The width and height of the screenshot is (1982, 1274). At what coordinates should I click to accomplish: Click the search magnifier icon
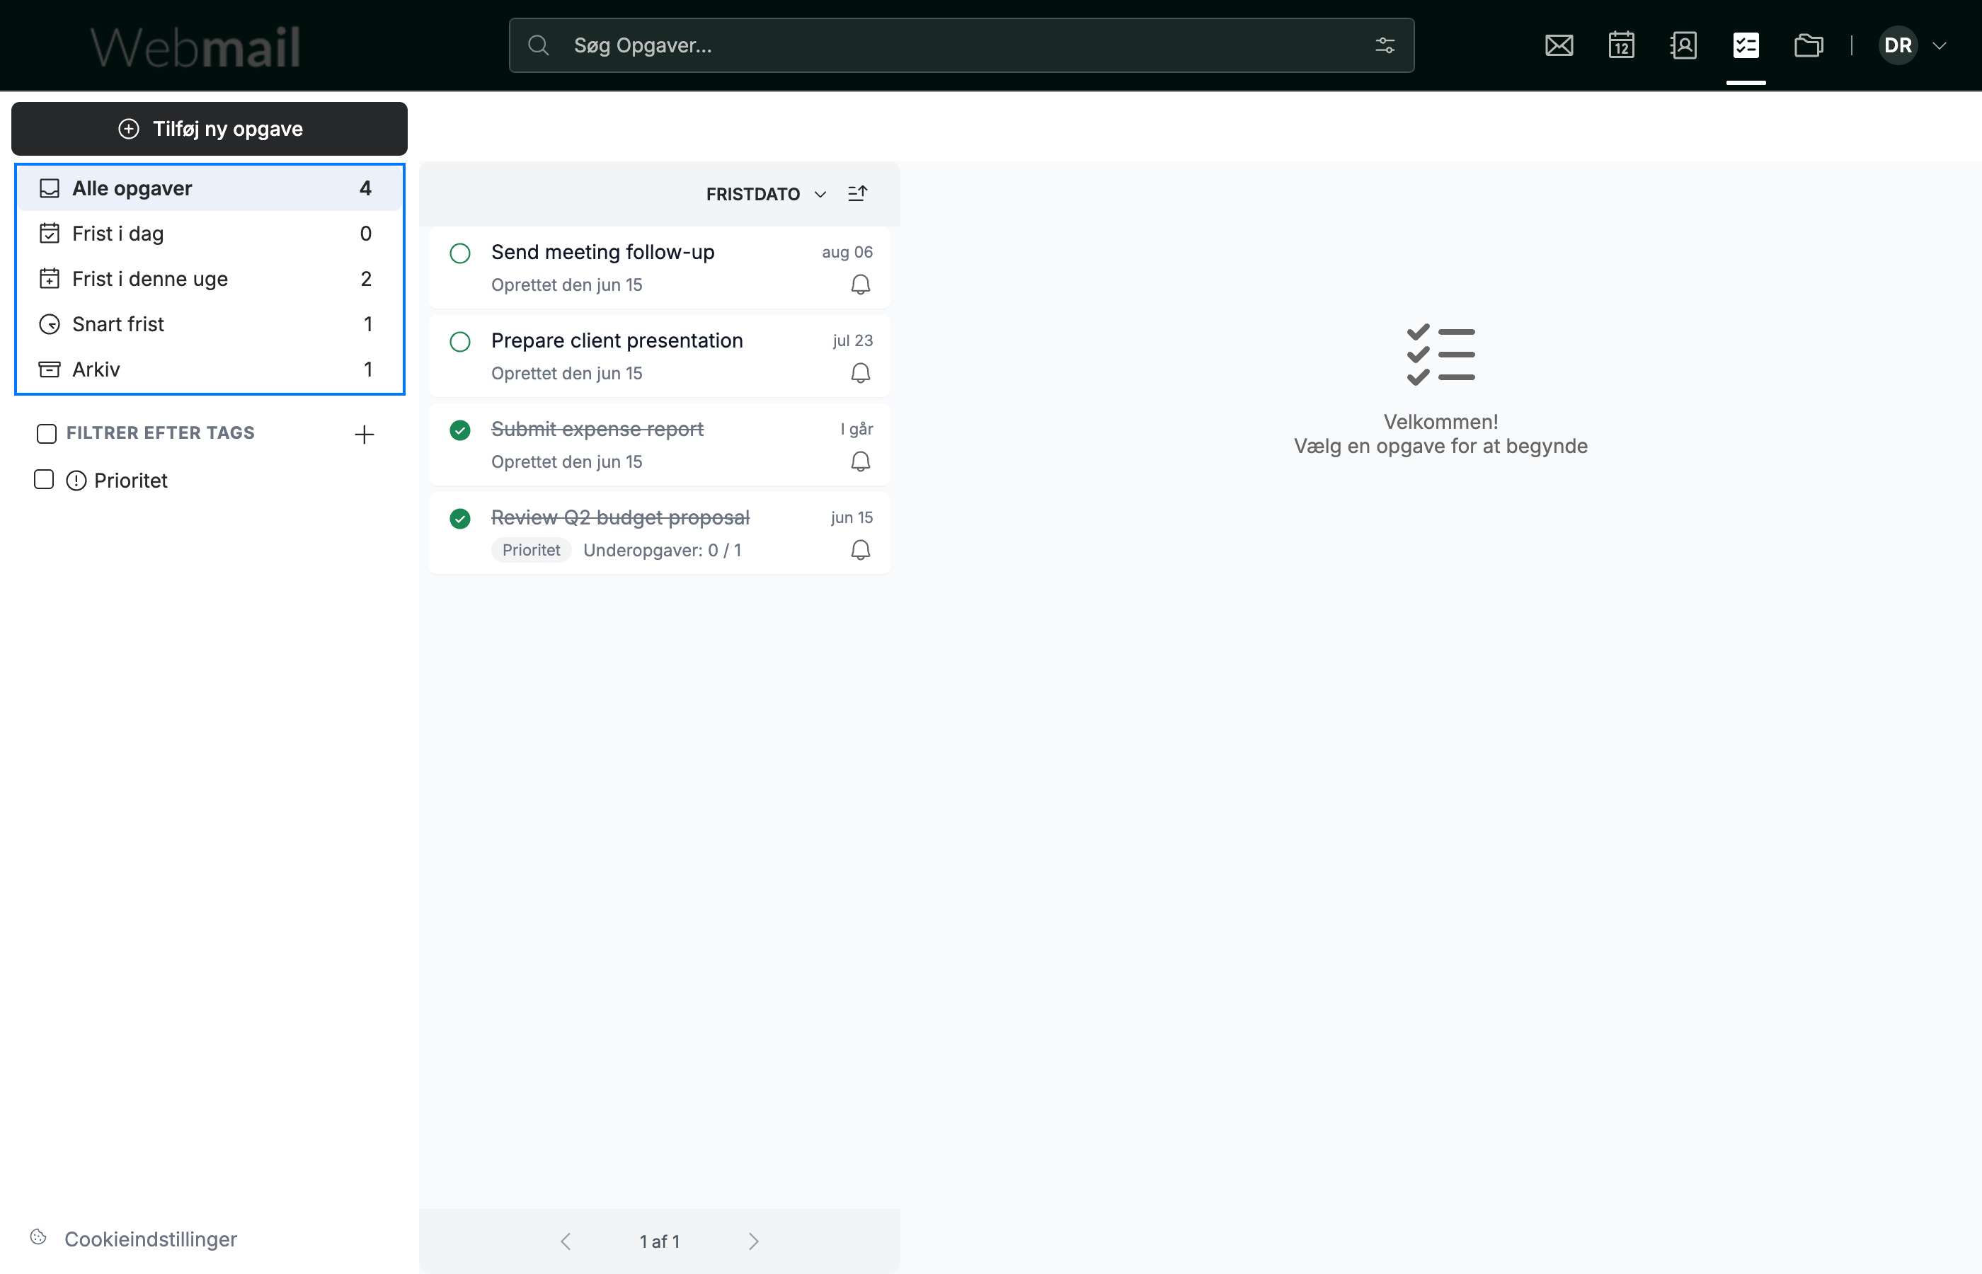[x=539, y=45]
